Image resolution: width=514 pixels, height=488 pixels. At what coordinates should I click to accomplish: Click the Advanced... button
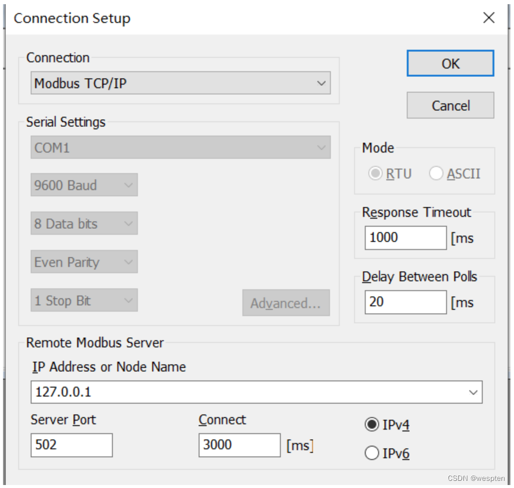coord(286,303)
